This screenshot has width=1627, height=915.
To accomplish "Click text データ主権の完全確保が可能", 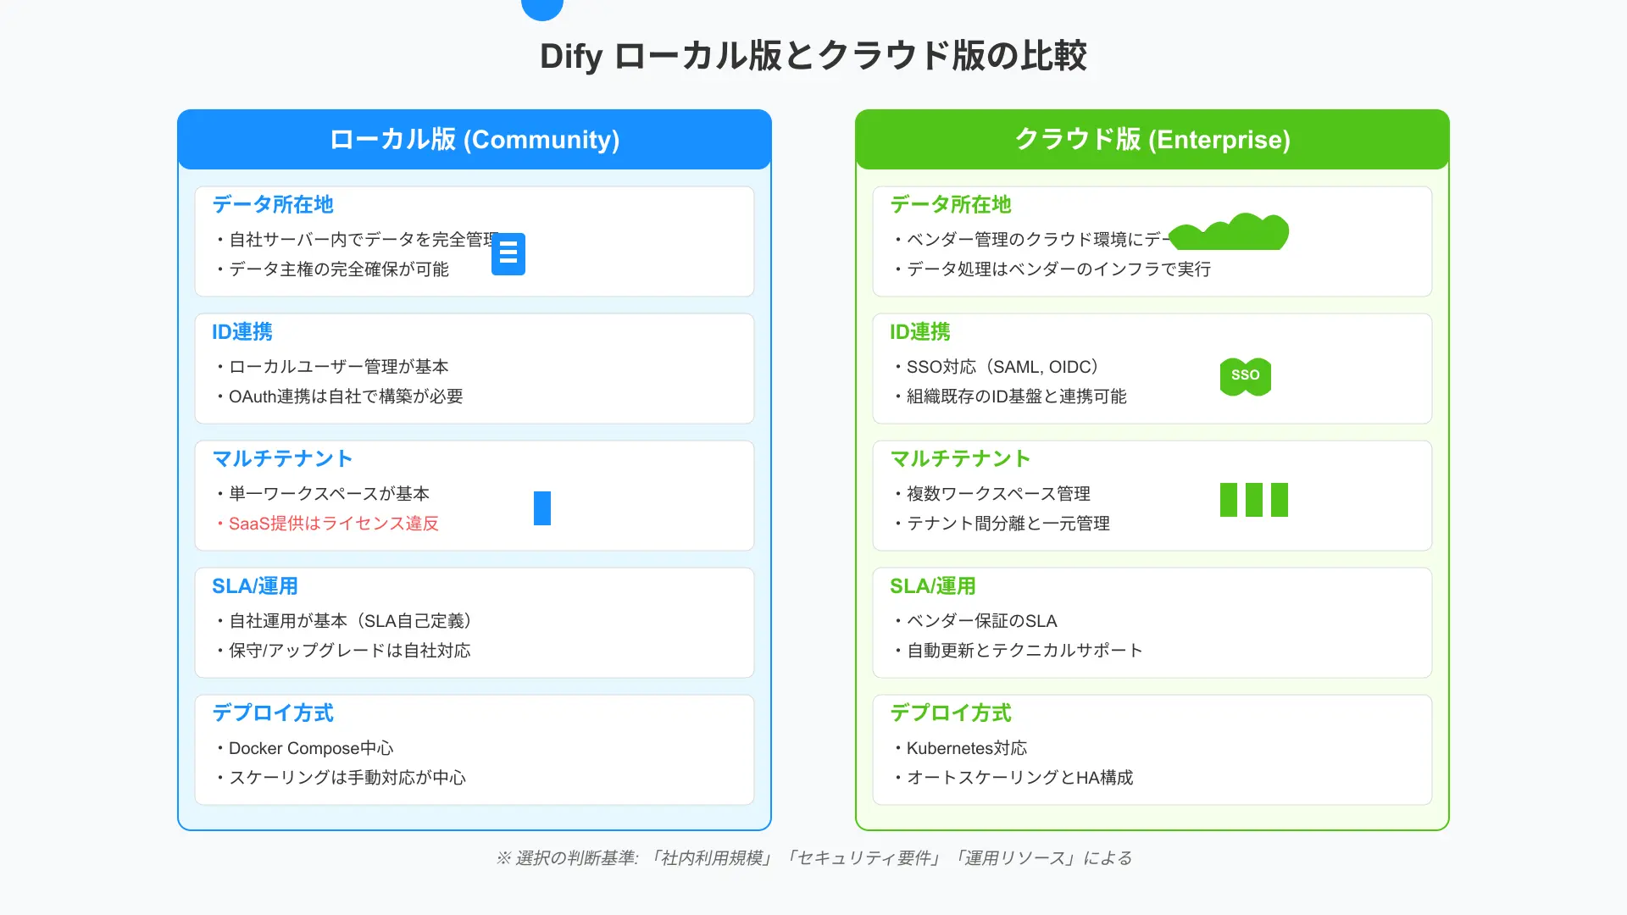I will pos(331,269).
